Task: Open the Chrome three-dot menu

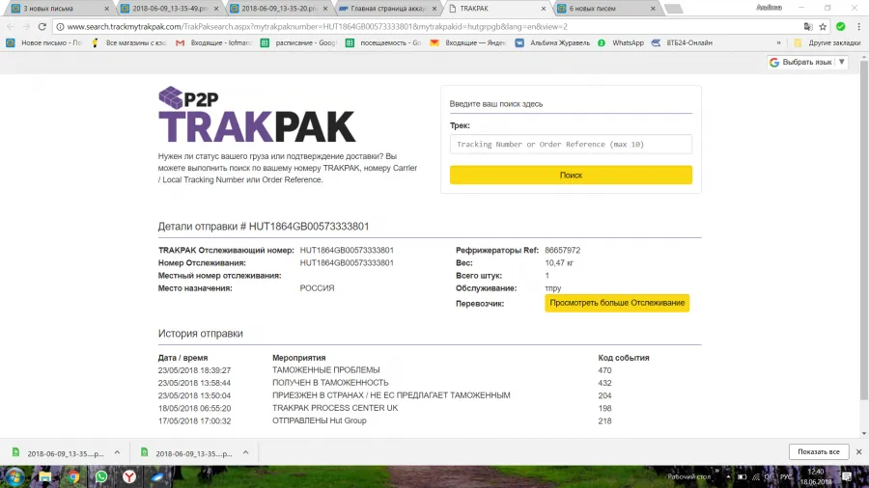Action: pos(858,27)
